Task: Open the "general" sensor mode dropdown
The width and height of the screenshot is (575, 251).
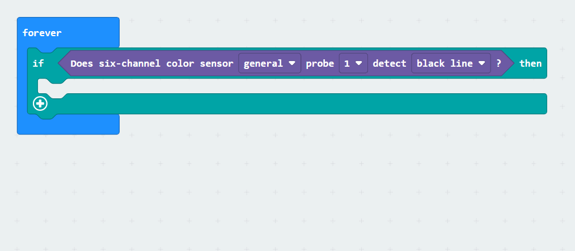Action: (x=269, y=63)
